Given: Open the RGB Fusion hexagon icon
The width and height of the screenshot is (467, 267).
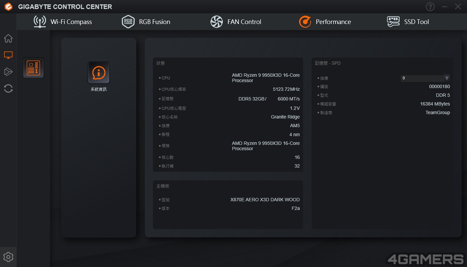Looking at the screenshot, I should tap(128, 22).
